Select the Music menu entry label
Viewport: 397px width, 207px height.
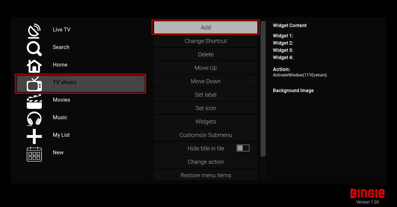(60, 117)
